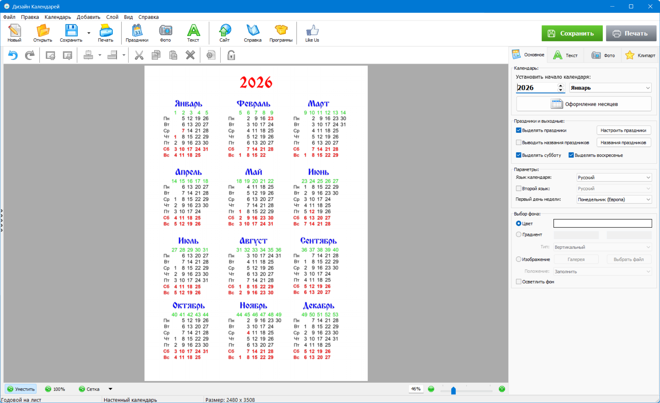
Task: Uncheck Выделять праздники checkbox
Action: click(x=519, y=130)
